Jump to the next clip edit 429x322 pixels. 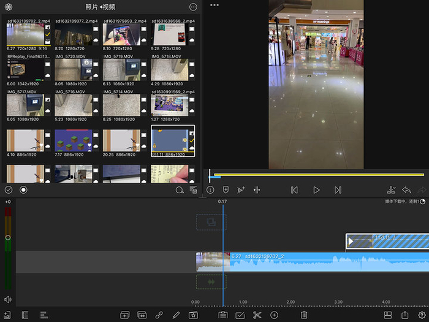click(x=338, y=190)
